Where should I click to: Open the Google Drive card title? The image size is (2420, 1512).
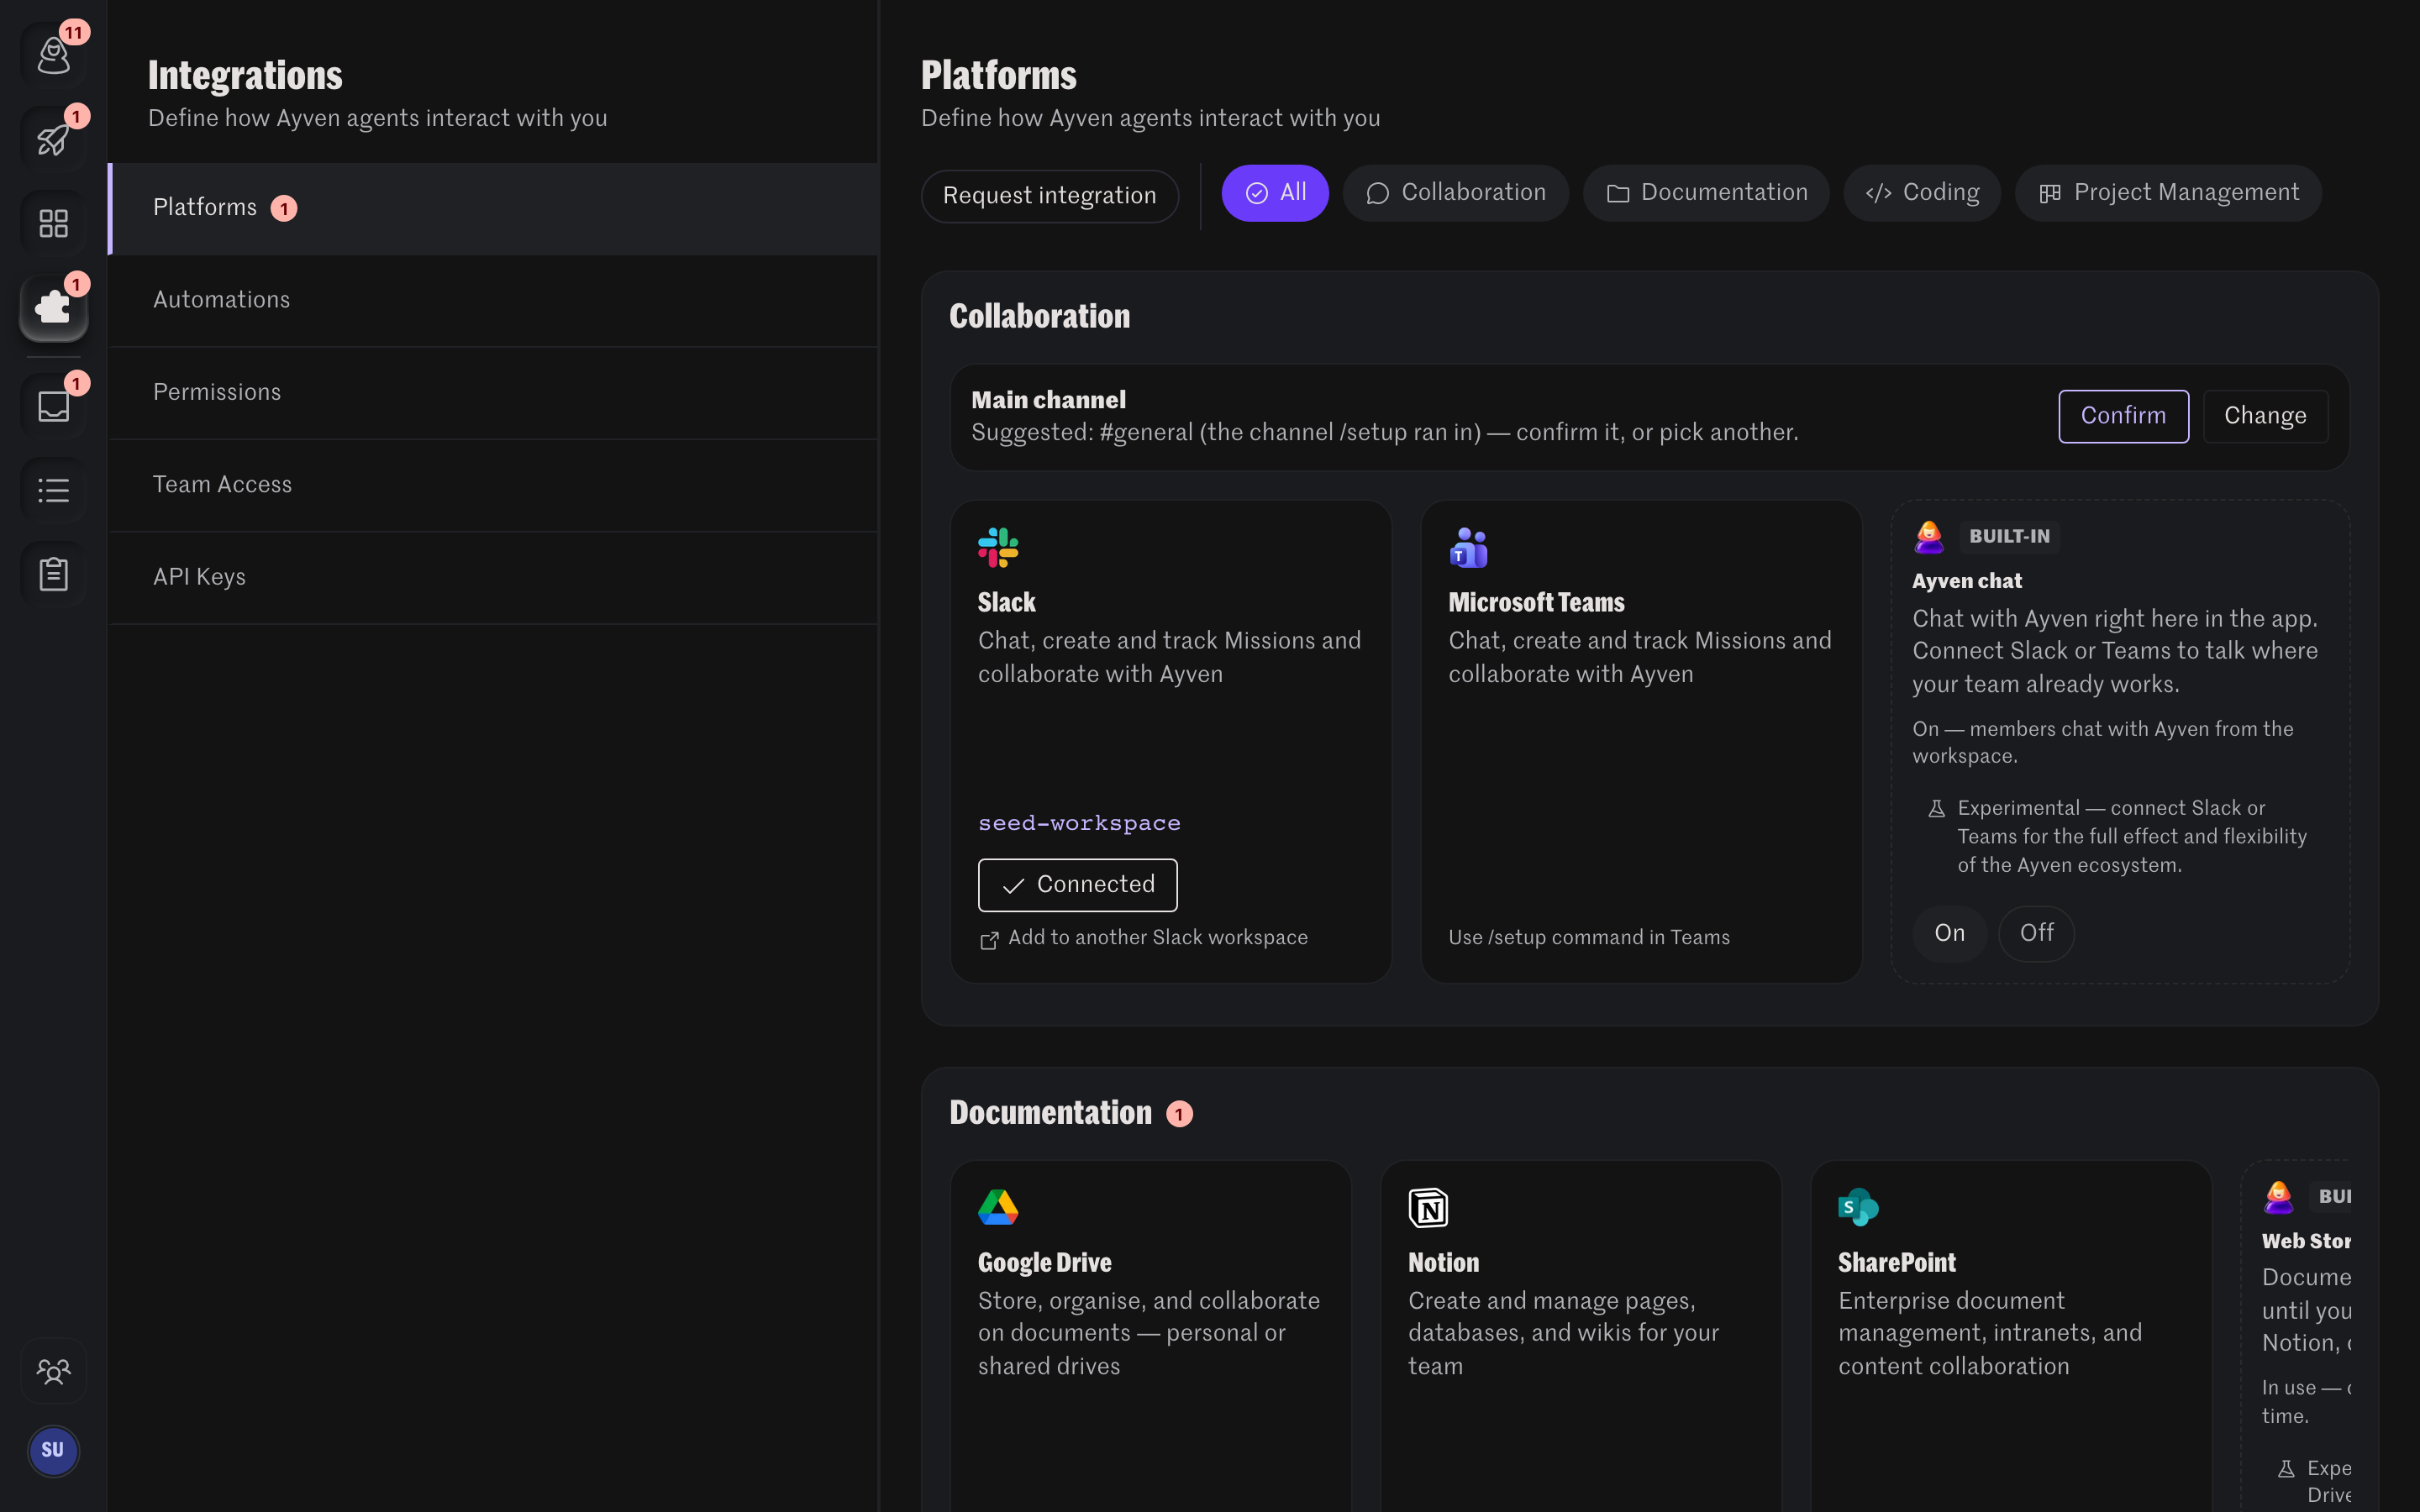[x=1044, y=1263]
